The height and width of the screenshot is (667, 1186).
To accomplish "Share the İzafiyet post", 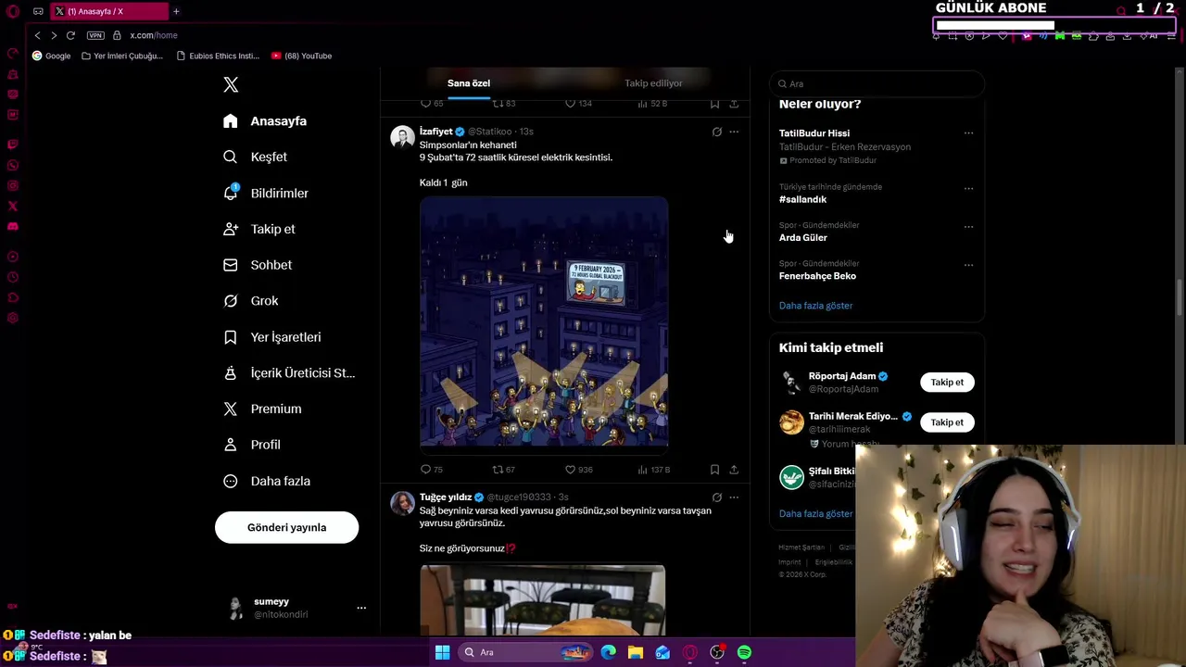I will coord(734,470).
